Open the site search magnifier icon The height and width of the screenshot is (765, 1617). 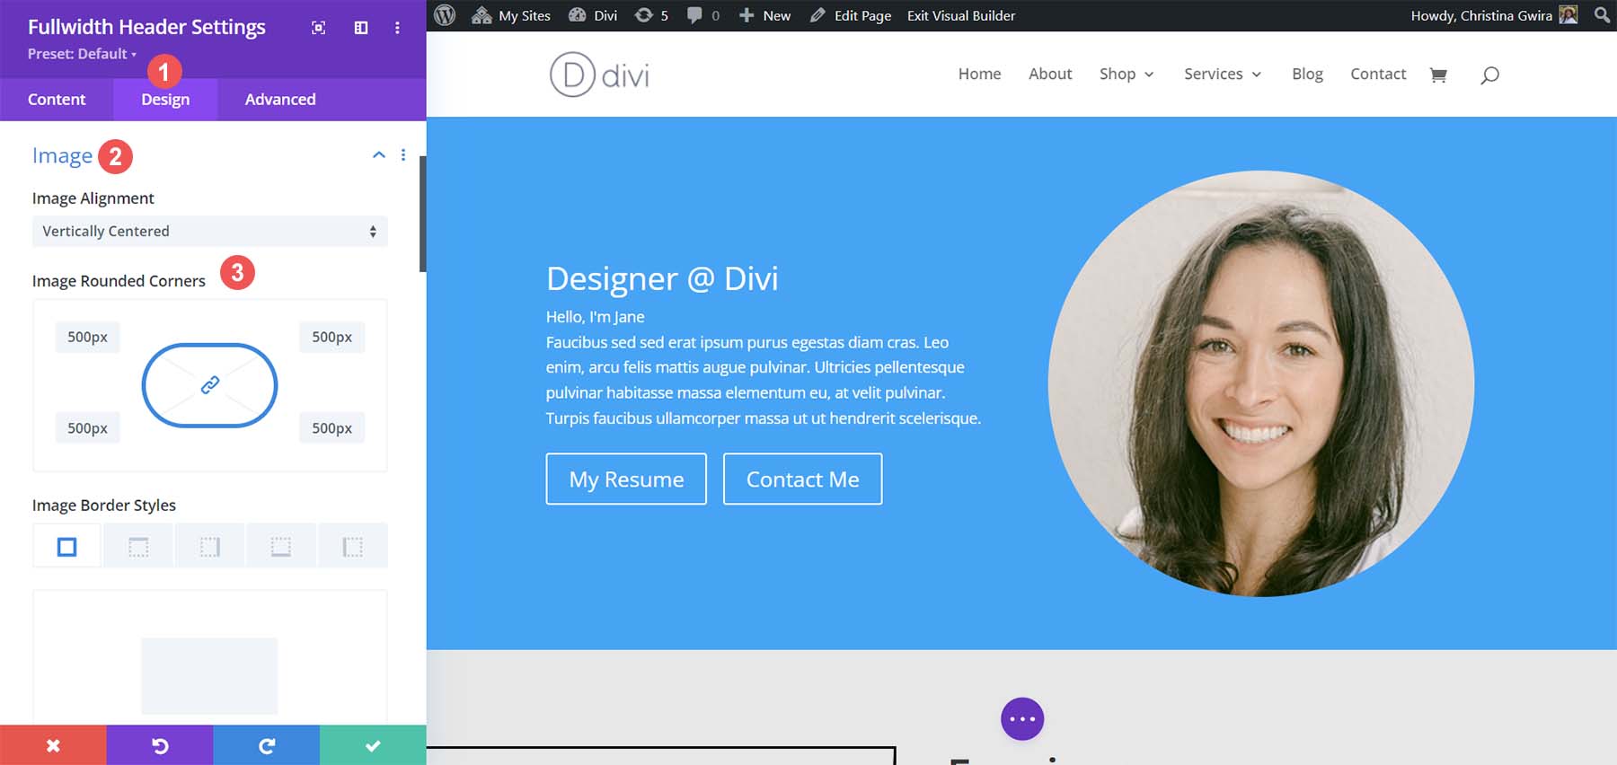click(x=1489, y=75)
